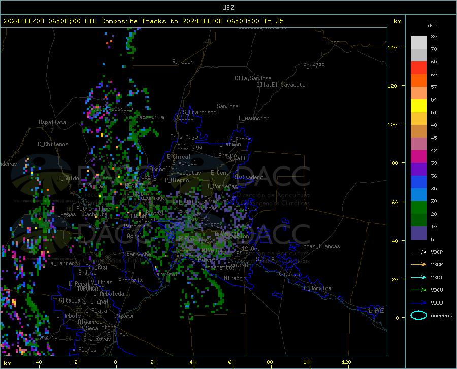Click the Catitas map label
The height and width of the screenshot is (369, 457).
[289, 274]
